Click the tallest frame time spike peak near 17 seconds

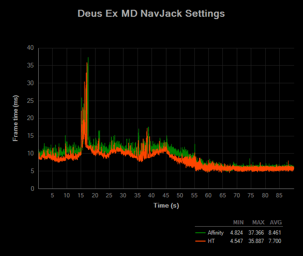88,58
